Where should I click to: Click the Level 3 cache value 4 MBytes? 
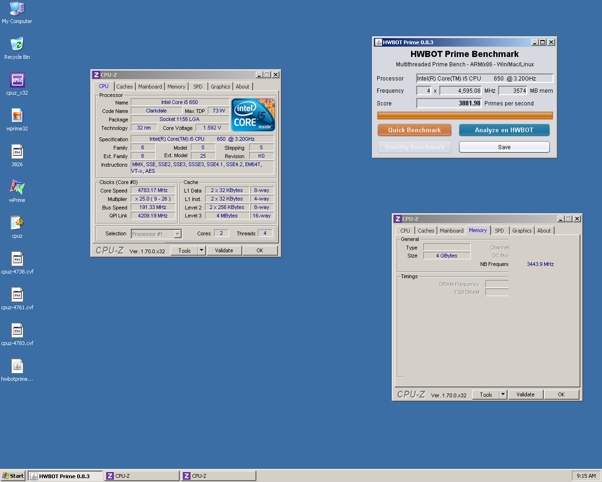(227, 216)
